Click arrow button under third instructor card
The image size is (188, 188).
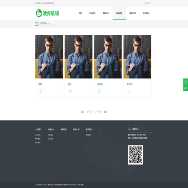(99, 91)
